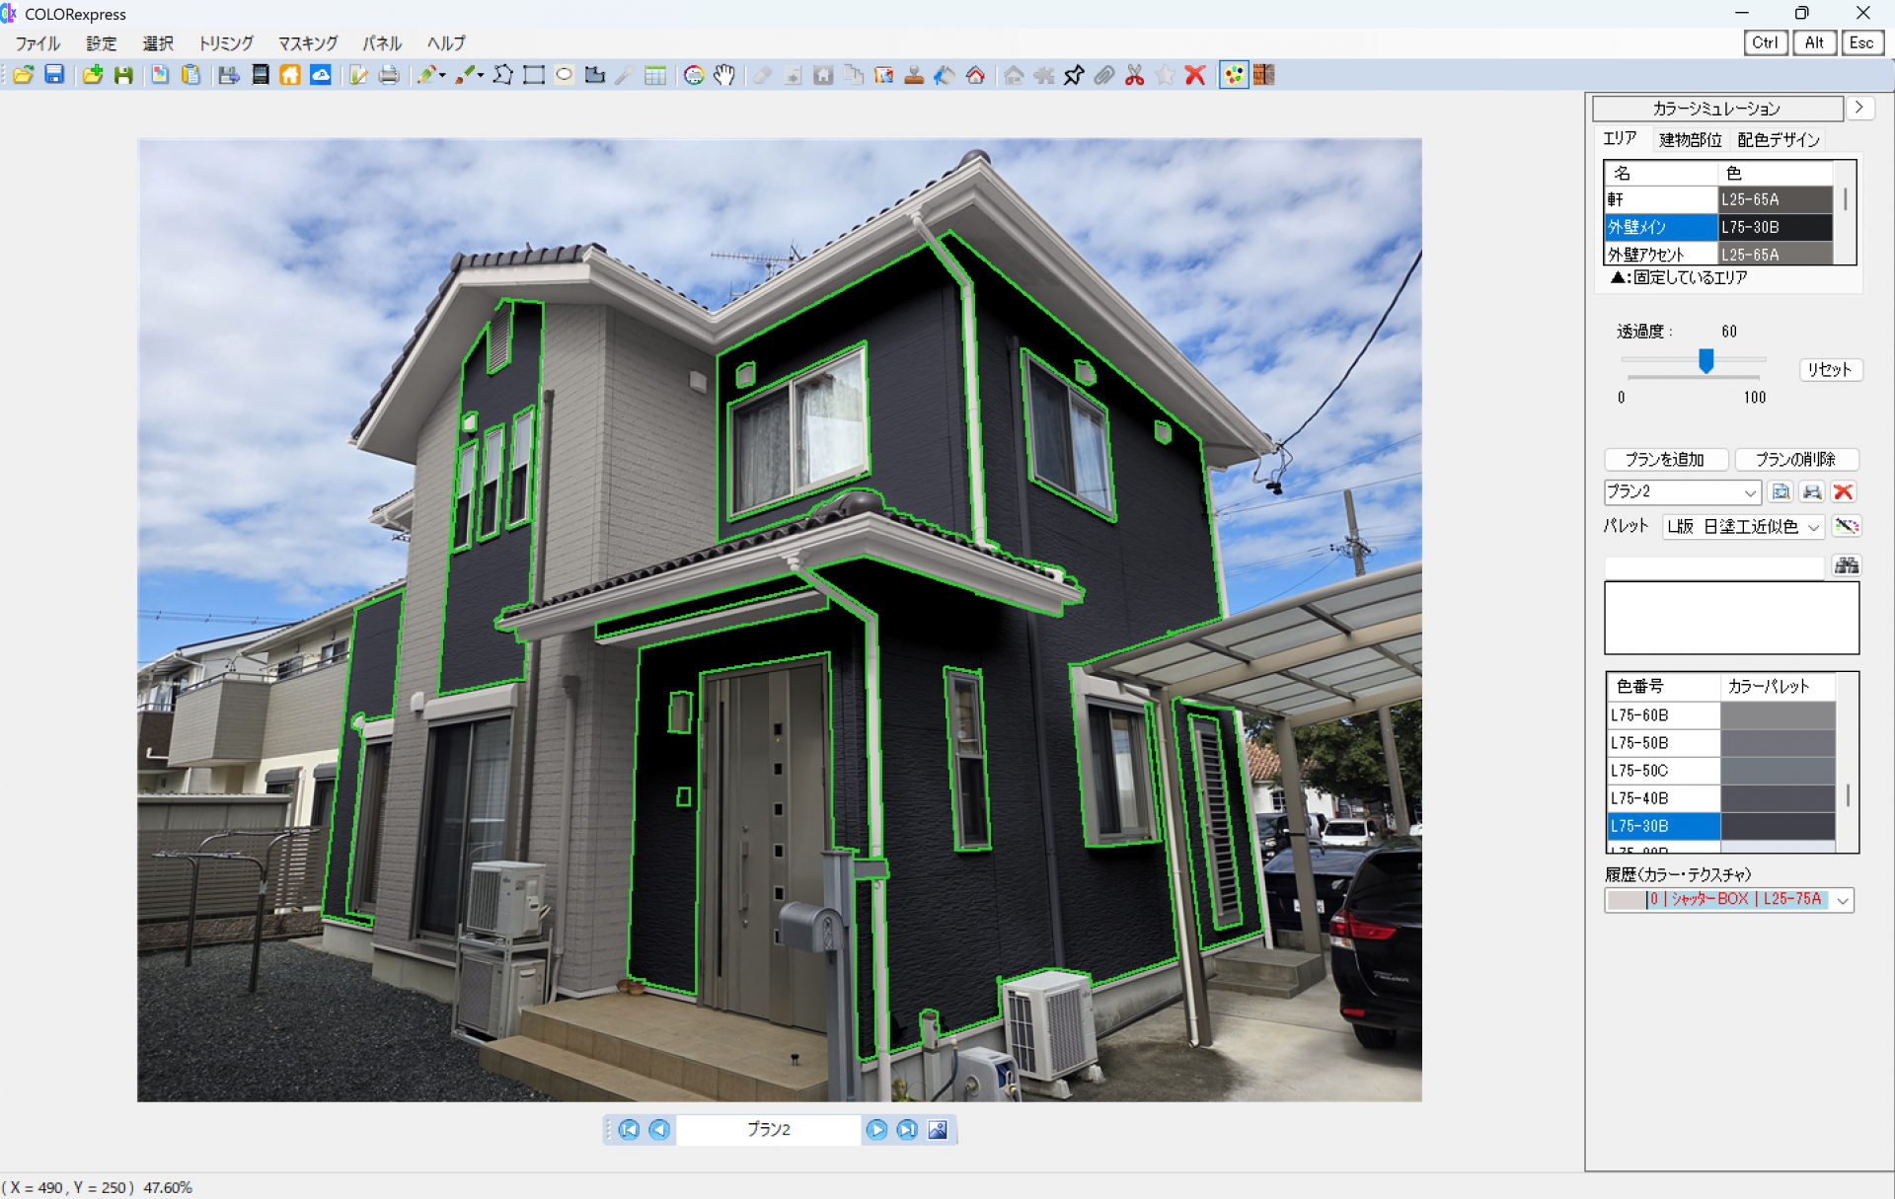Click the blue floppy save icon
Viewport: 1895px width, 1199px height.
(54, 75)
